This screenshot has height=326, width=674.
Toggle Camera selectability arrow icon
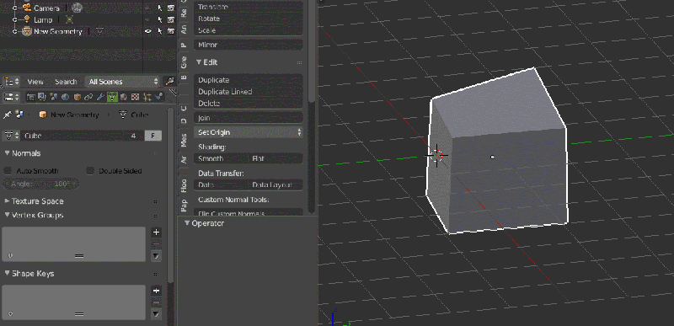point(160,8)
